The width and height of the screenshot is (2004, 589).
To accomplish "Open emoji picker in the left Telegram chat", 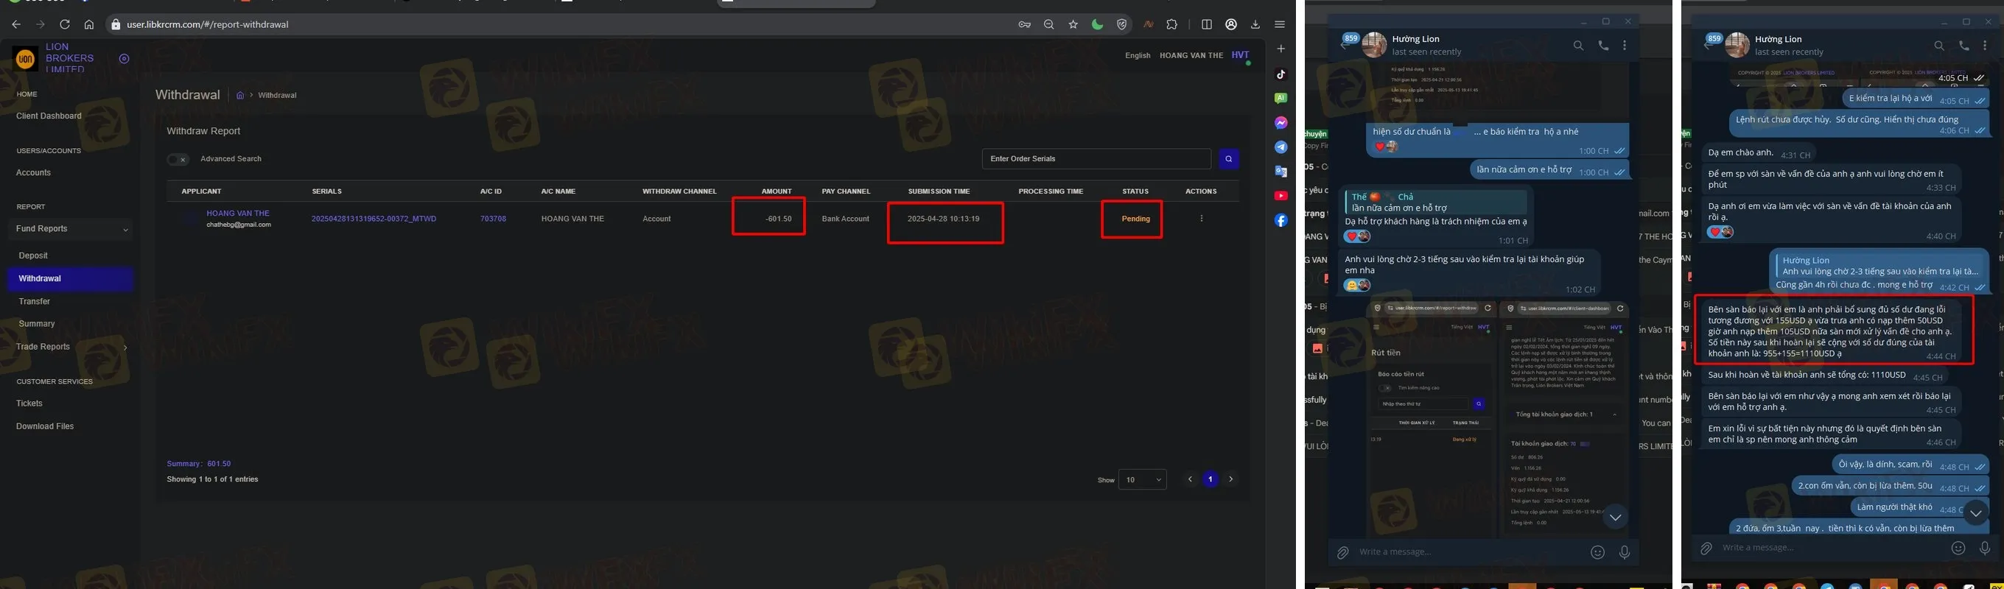I will [1598, 552].
